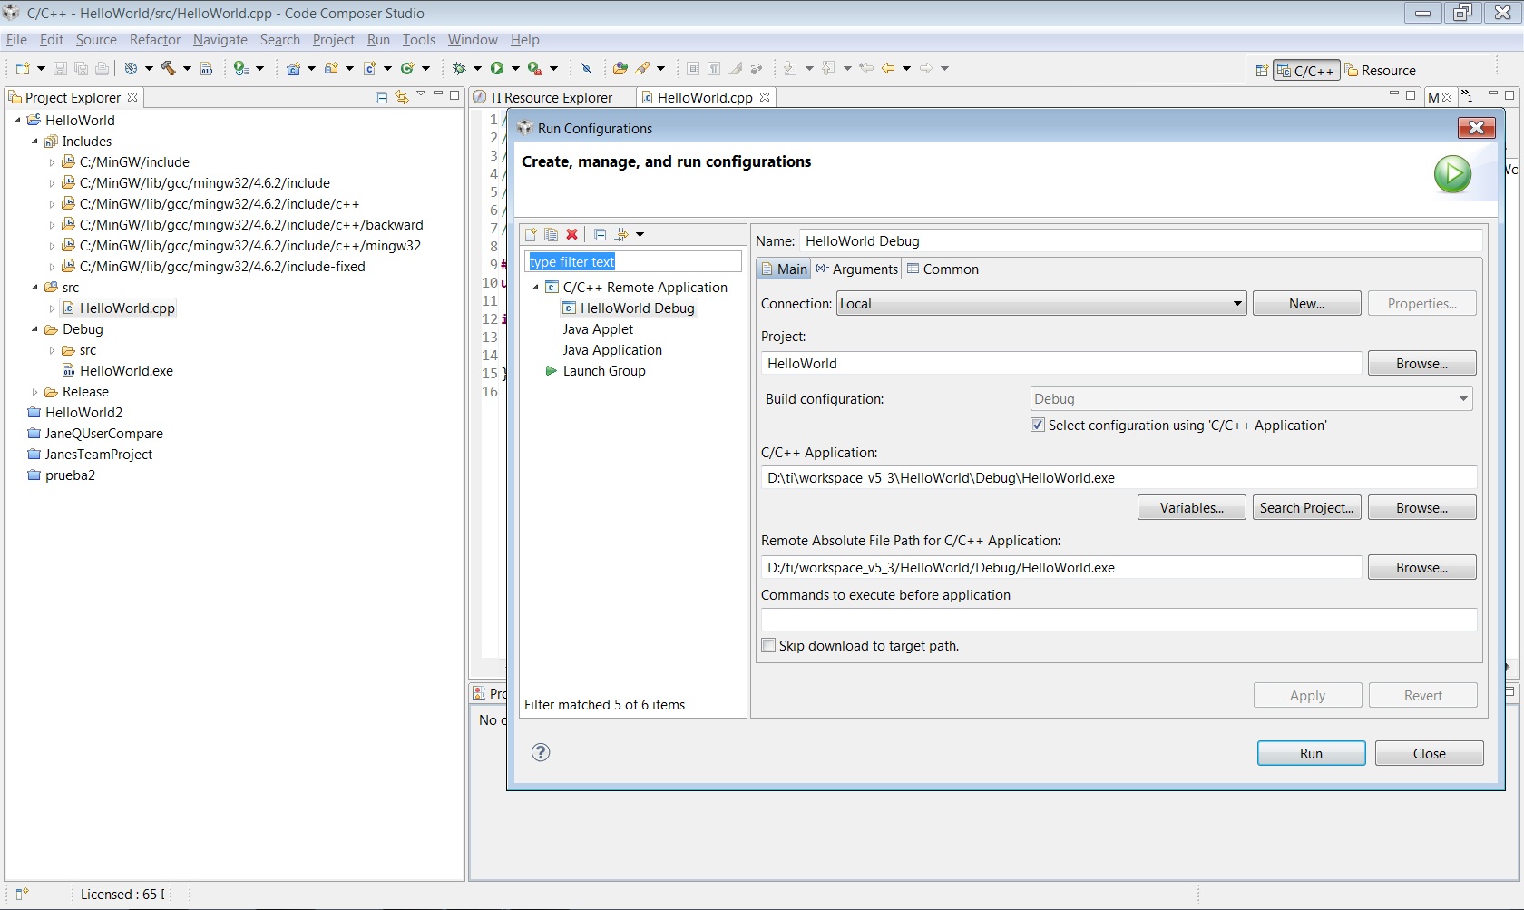The width and height of the screenshot is (1524, 910).
Task: Switch to the Arguments tab
Action: click(855, 269)
